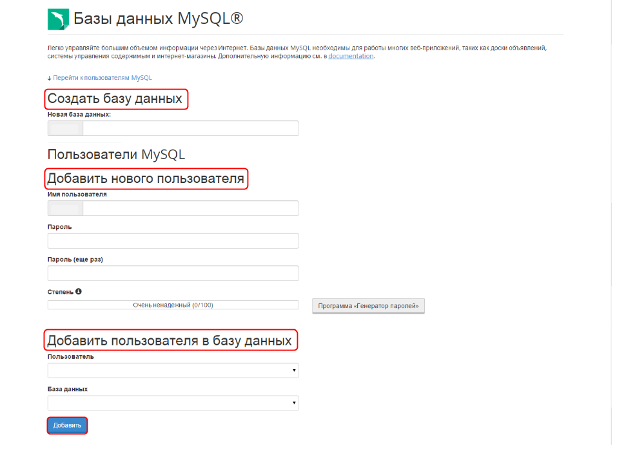Click the Пользователи MySQL heading

[116, 155]
